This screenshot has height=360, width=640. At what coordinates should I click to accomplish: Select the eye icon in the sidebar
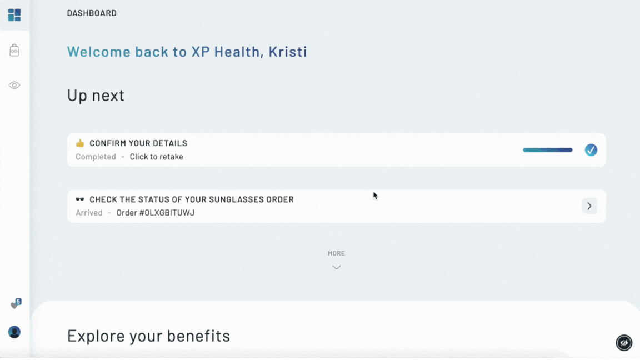tap(14, 85)
